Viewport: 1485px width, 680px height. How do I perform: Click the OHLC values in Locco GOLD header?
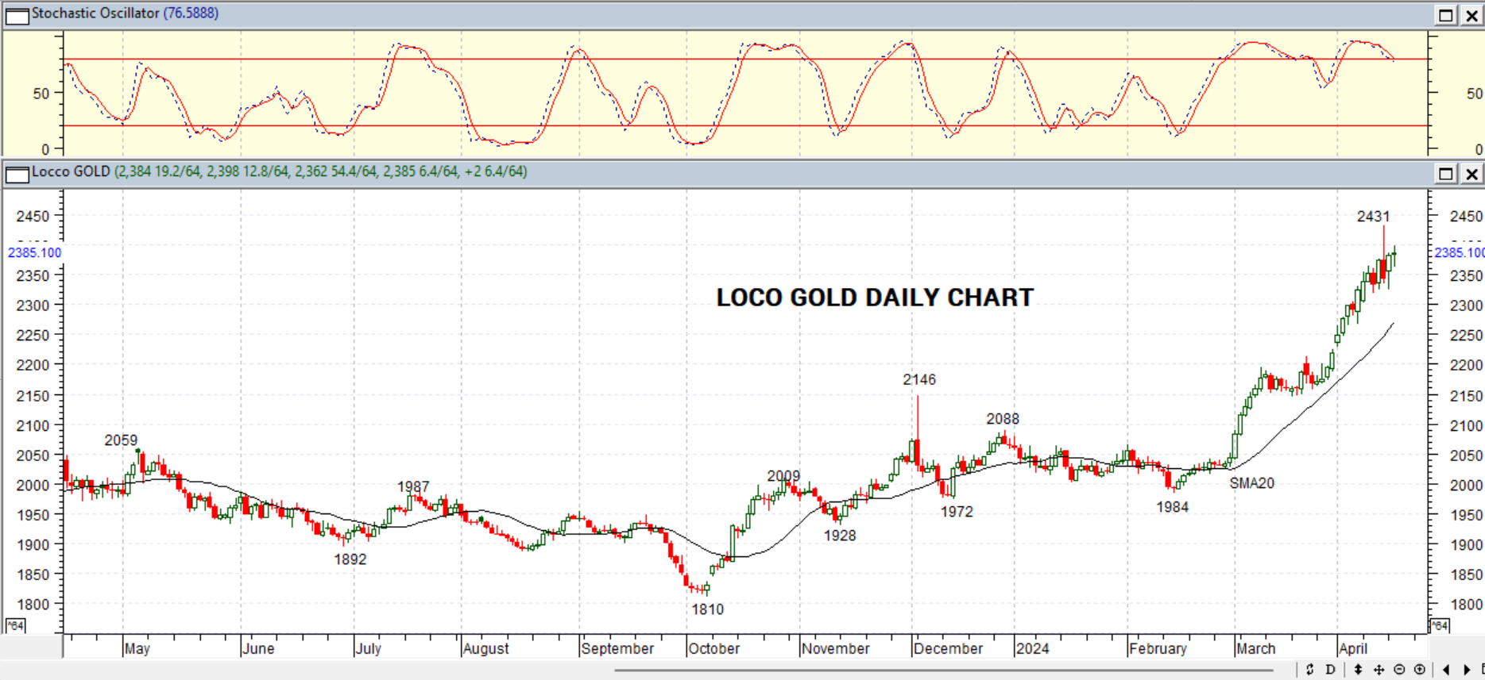pos(321,171)
